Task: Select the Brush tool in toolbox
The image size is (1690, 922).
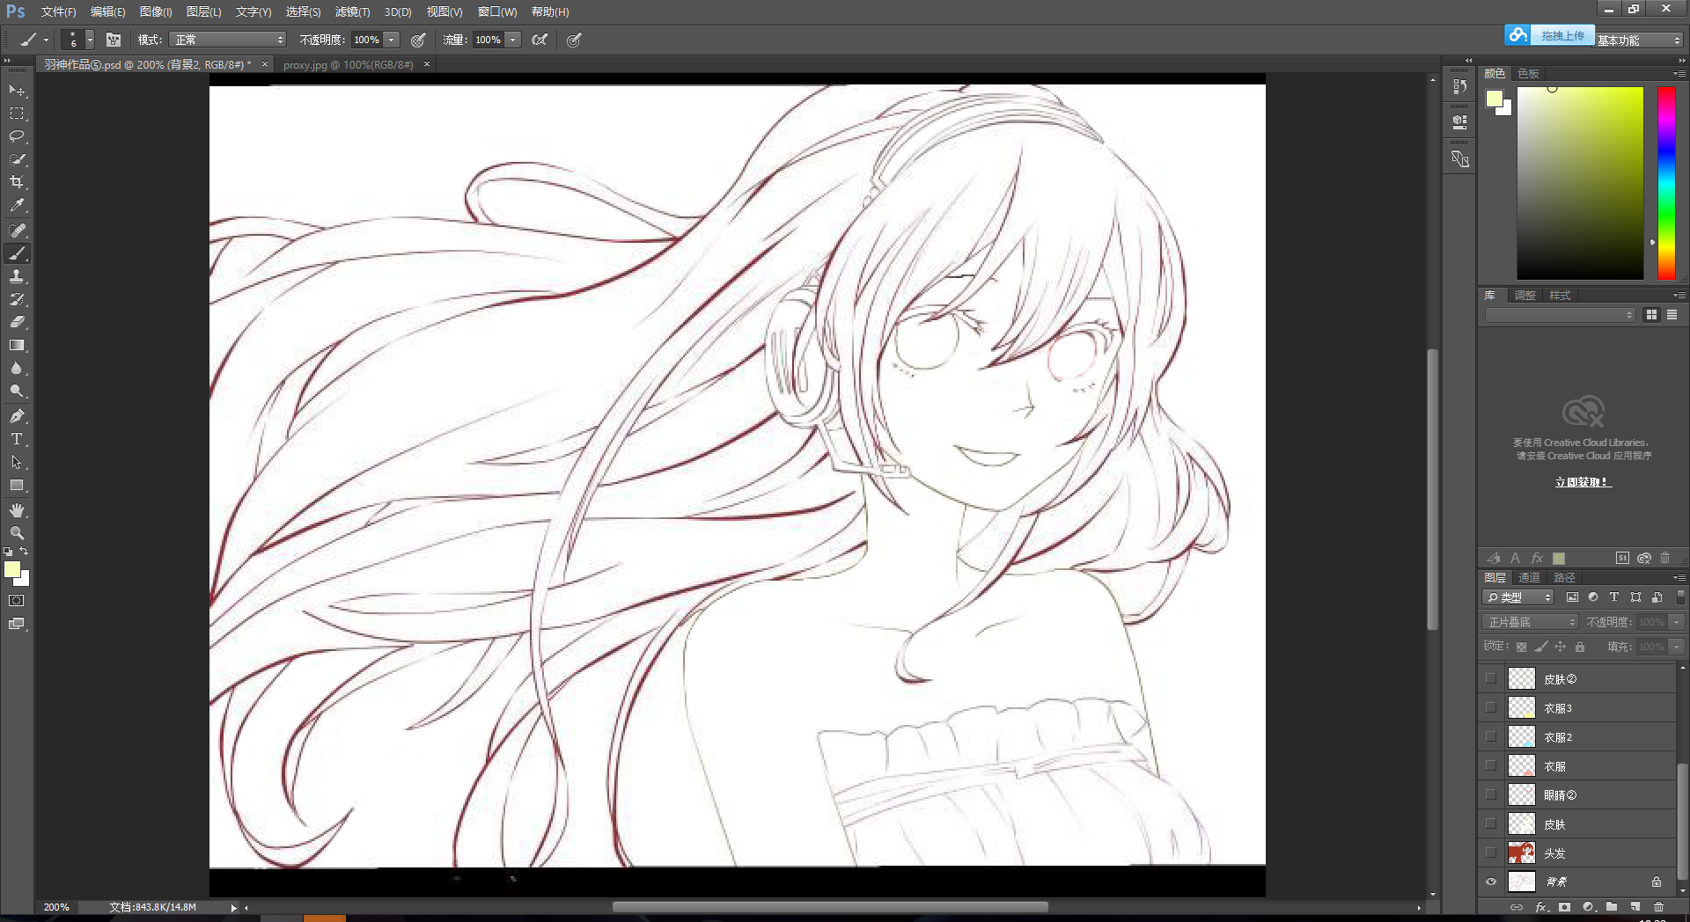Action: 17,253
